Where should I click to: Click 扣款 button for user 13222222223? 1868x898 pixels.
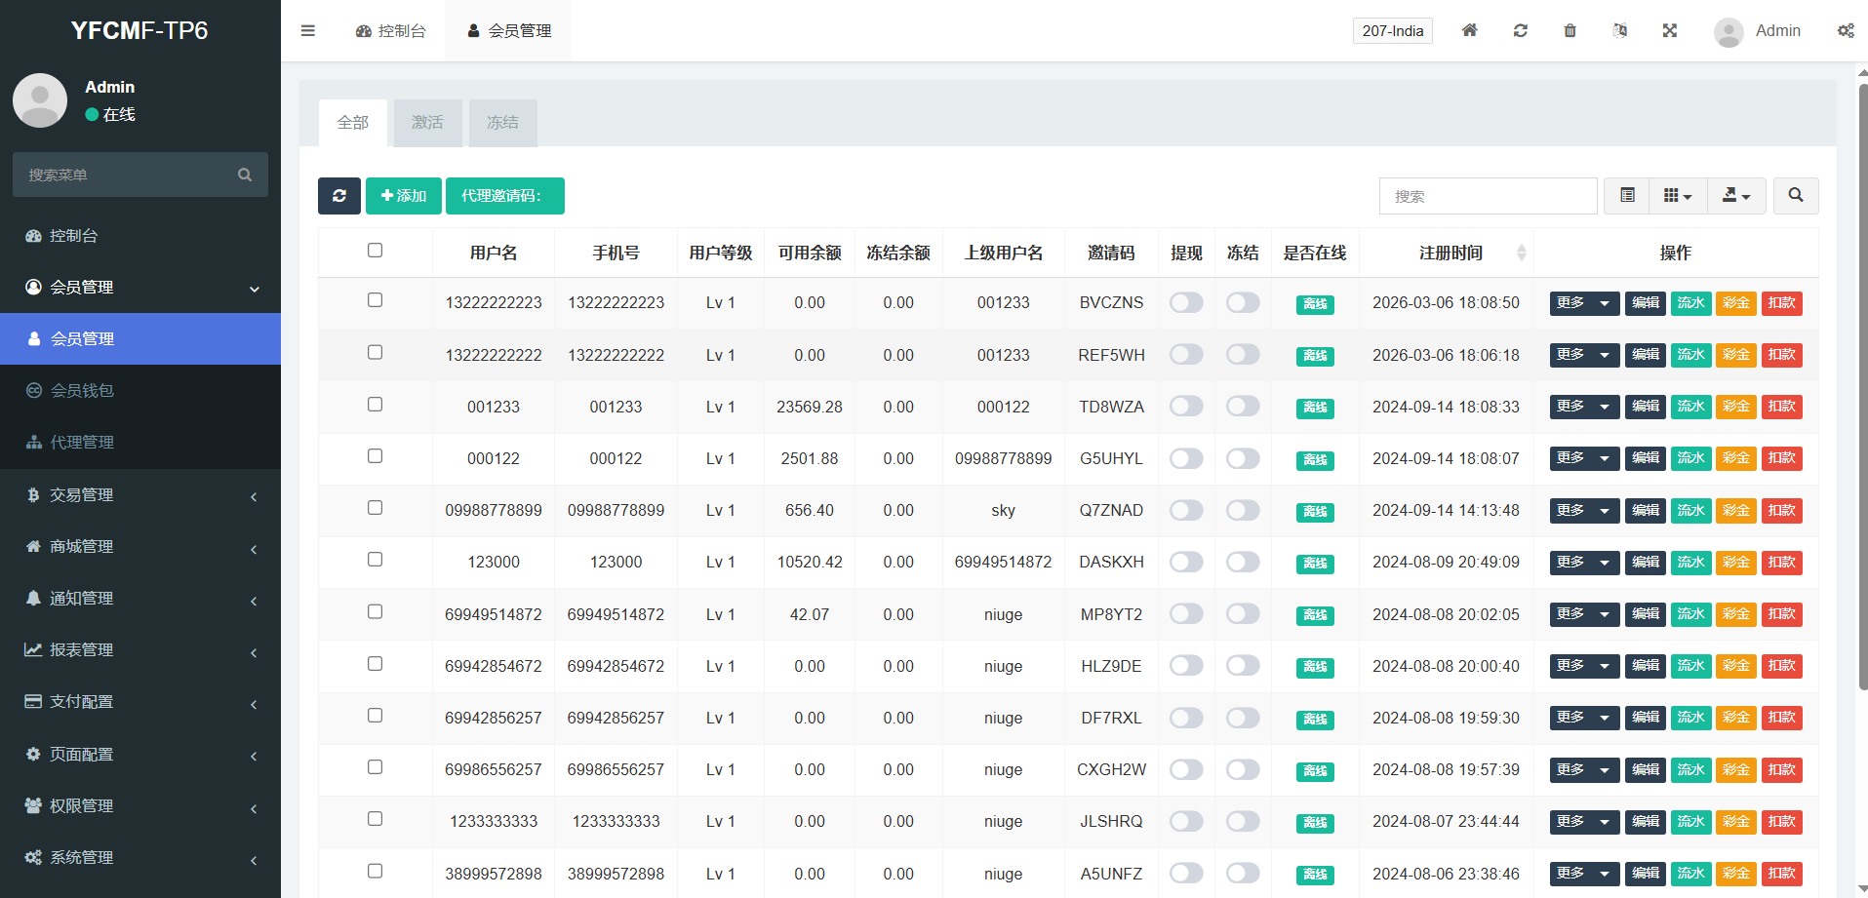pyautogui.click(x=1781, y=303)
